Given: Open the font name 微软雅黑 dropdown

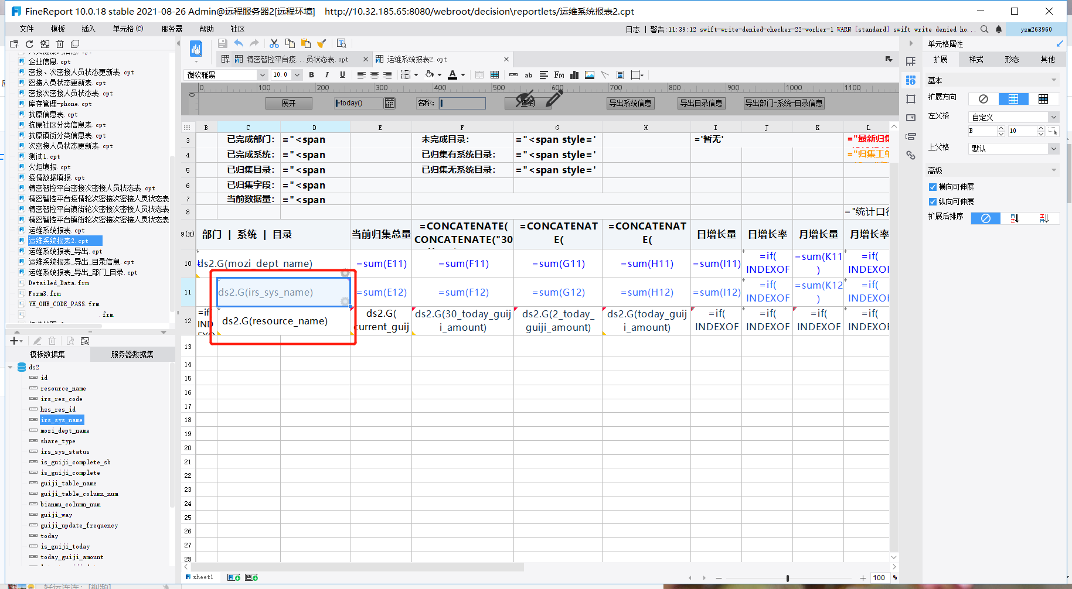Looking at the screenshot, I should point(262,75).
